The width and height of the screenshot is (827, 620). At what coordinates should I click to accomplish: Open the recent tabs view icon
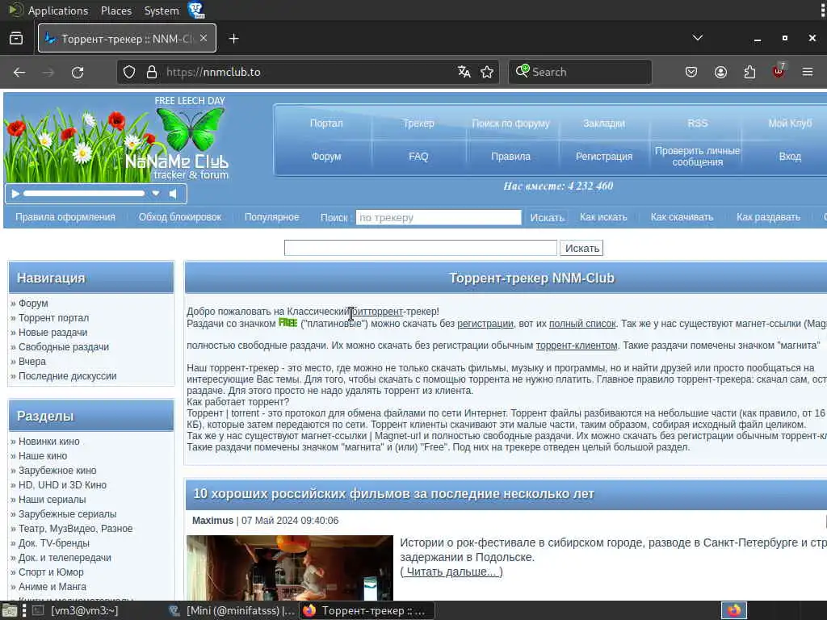coord(16,39)
